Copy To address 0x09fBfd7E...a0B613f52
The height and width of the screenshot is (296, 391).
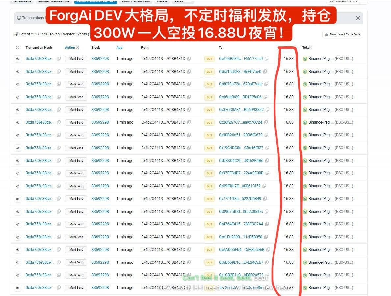[x=264, y=186]
